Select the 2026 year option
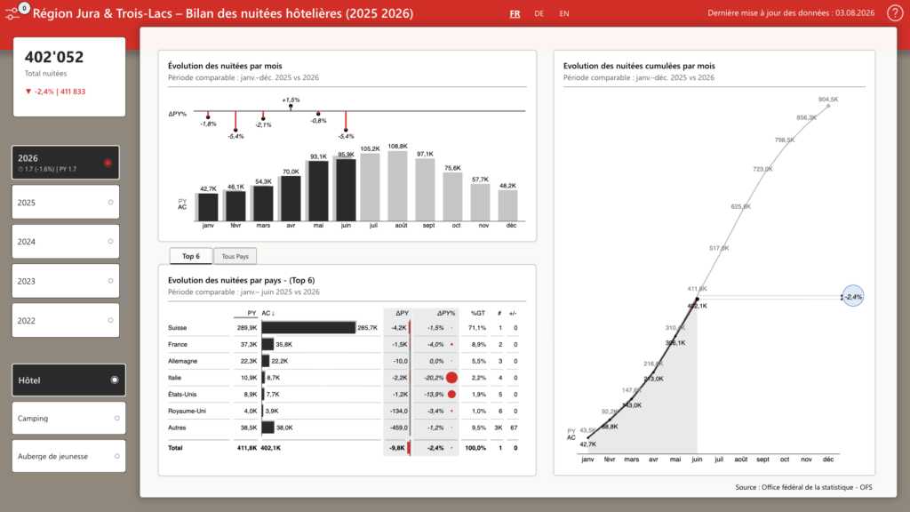Image resolution: width=910 pixels, height=512 pixels. point(66,163)
